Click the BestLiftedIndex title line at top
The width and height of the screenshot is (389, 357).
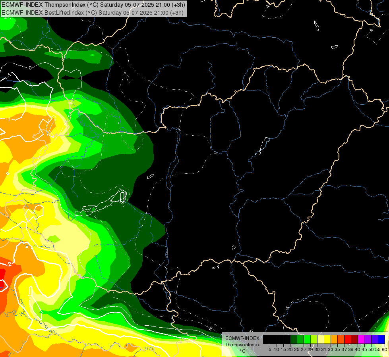(x=93, y=13)
